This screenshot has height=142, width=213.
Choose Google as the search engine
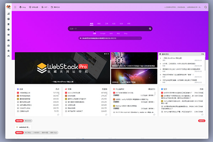[x=103, y=33]
